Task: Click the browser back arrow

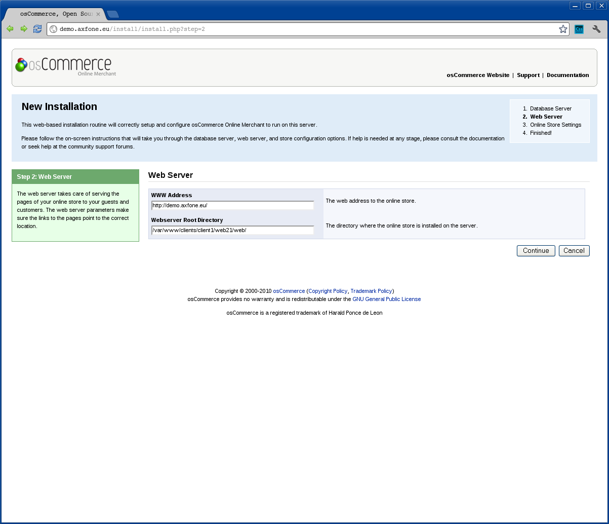Action: pos(10,29)
